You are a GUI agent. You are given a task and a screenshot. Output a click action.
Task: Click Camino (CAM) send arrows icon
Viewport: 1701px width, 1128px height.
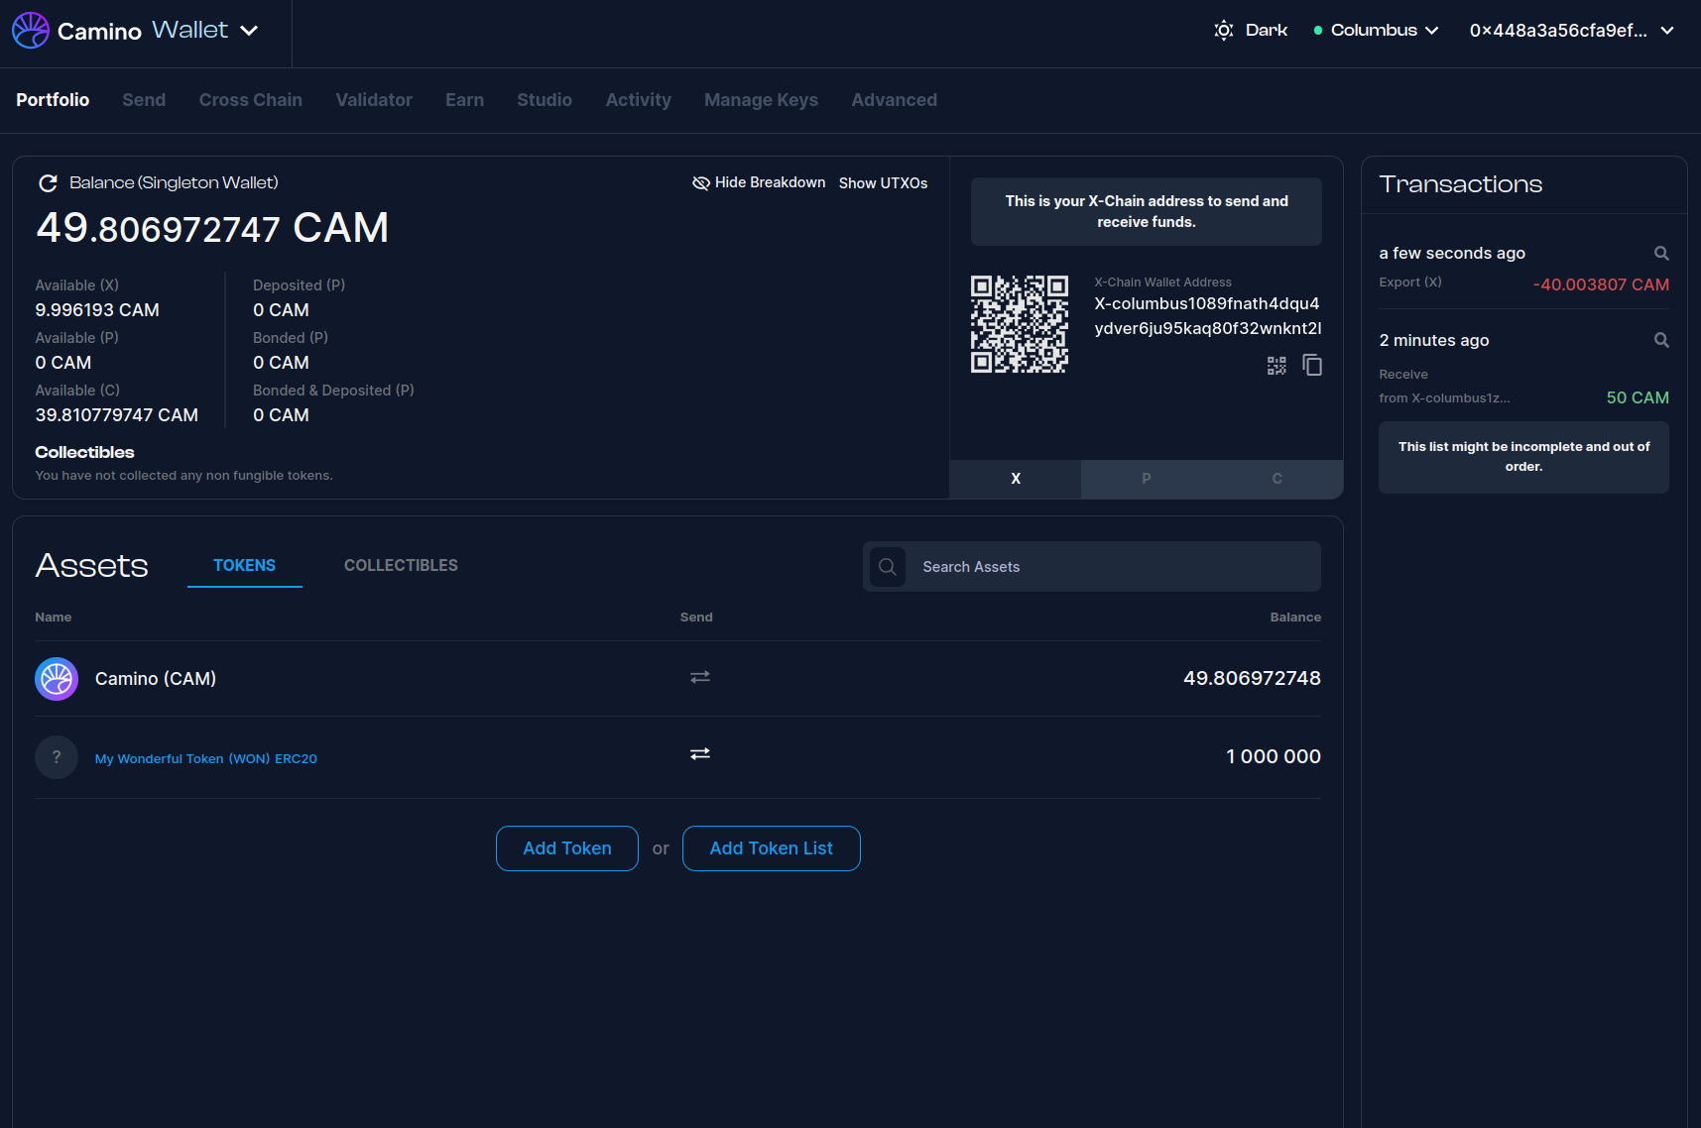(x=700, y=677)
